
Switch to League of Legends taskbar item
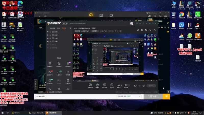tap(36, 113)
